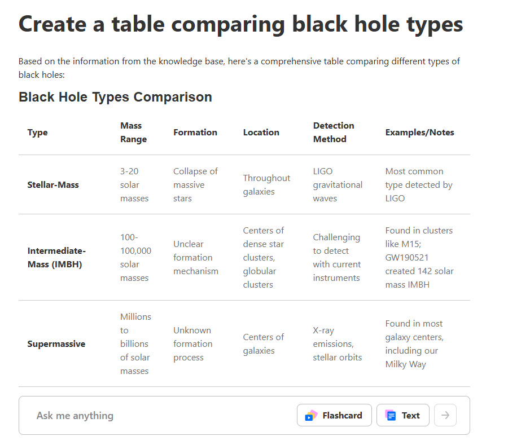Select the "Detection Method" column header
This screenshot has width=508, height=445.
[x=334, y=133]
